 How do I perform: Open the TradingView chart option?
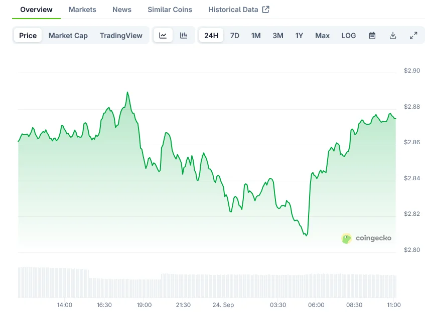coord(121,35)
